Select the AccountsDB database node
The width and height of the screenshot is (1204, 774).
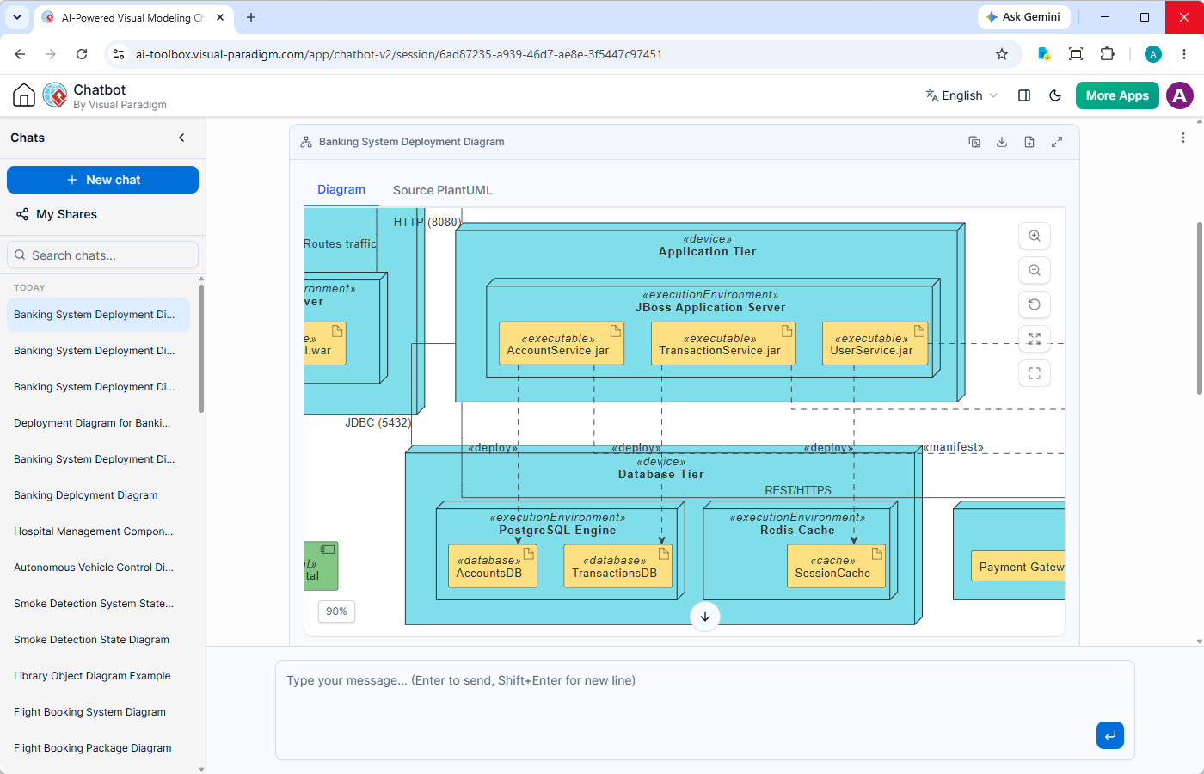(x=493, y=567)
